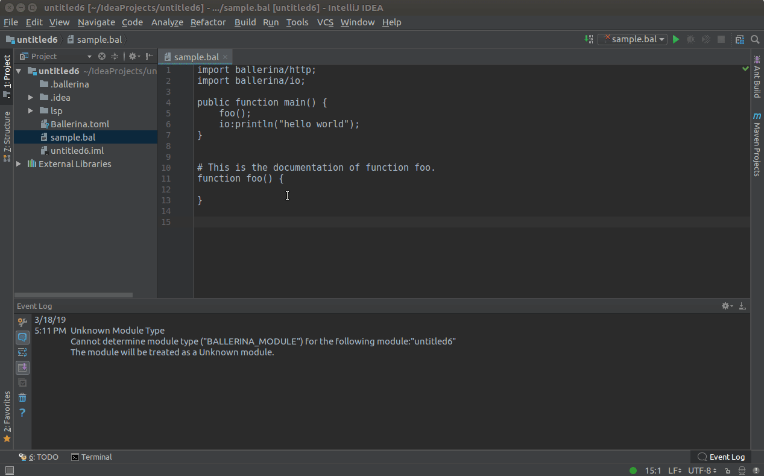Hide the Project tool window
This screenshot has height=476, width=764.
tap(150, 56)
